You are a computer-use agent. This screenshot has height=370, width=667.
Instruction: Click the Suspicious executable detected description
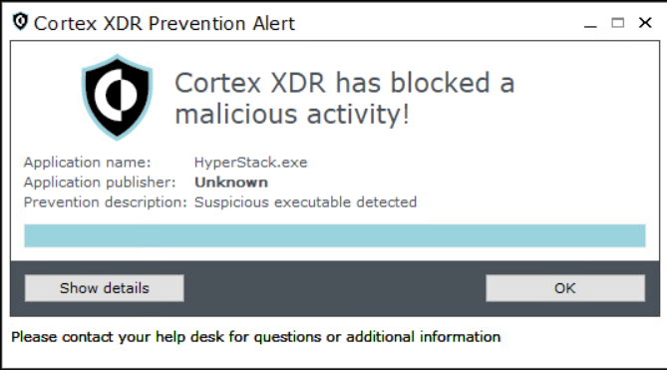pos(305,202)
